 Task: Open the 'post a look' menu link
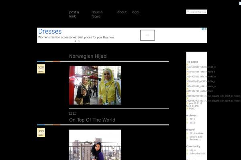click(74, 14)
